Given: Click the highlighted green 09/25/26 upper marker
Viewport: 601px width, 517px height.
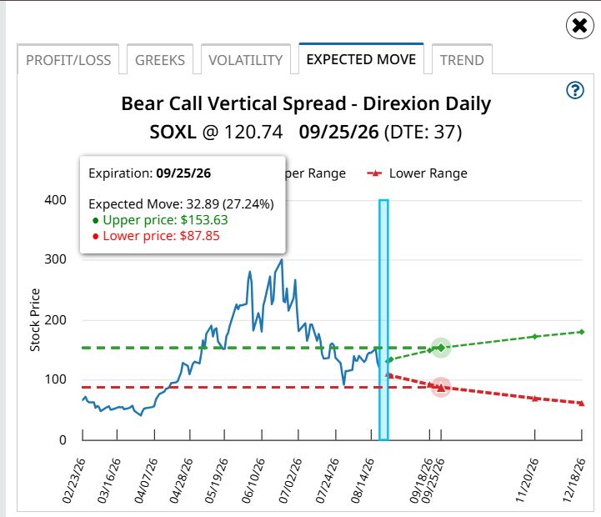Looking at the screenshot, I should coord(441,348).
